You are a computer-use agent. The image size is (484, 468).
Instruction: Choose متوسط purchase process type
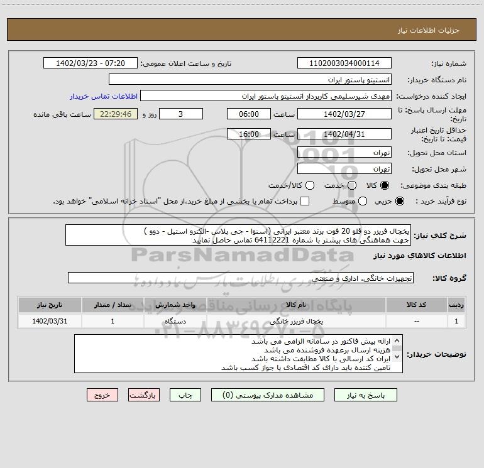363,201
